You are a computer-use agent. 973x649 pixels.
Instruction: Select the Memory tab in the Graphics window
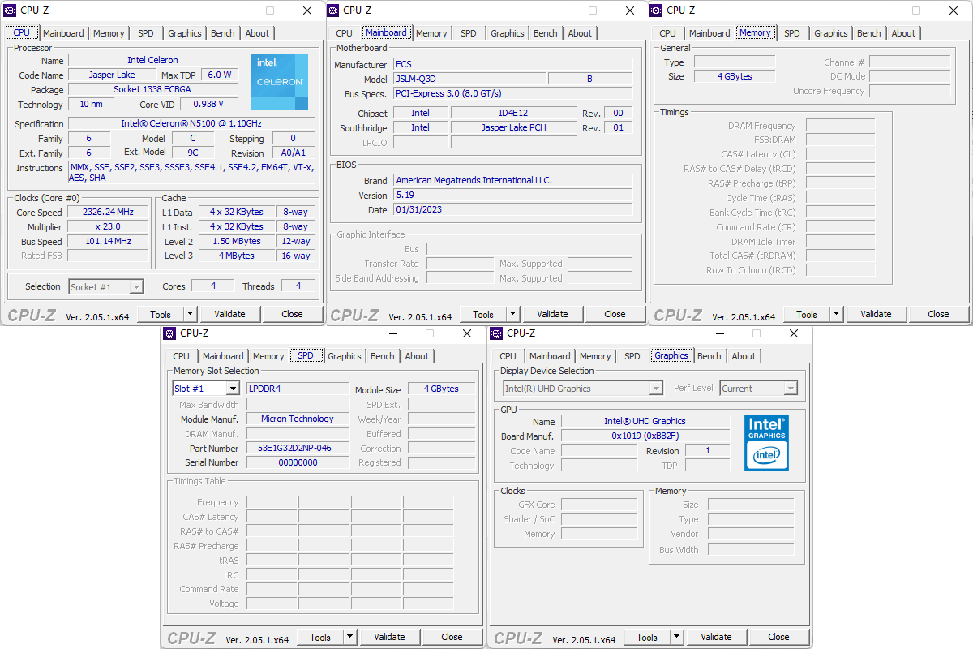(595, 356)
